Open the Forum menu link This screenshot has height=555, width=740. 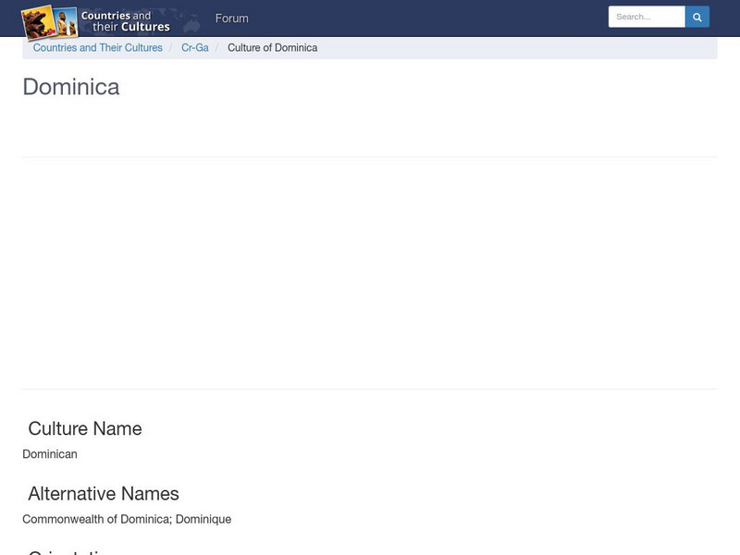click(232, 18)
